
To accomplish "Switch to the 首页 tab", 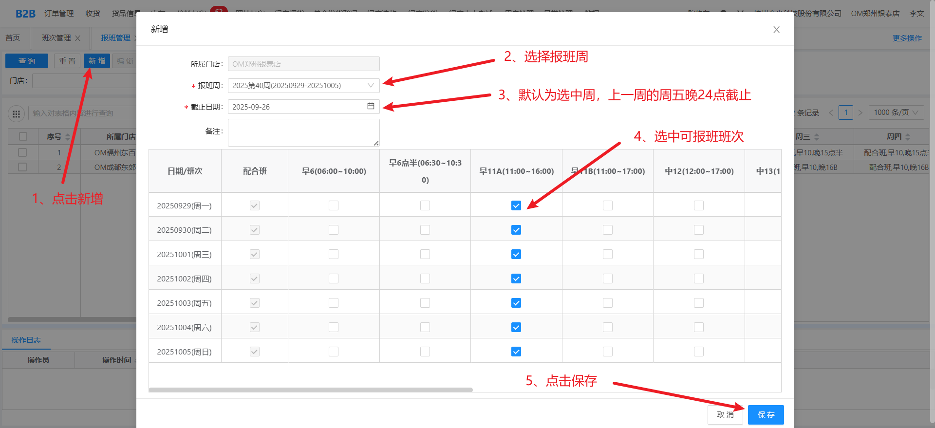I will tap(13, 38).
